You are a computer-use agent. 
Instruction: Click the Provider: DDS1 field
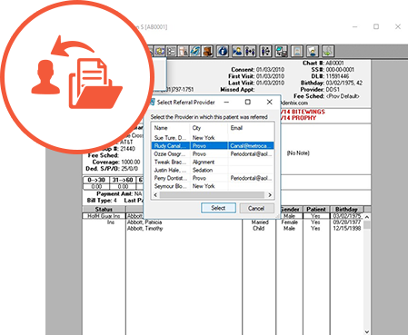point(320,90)
